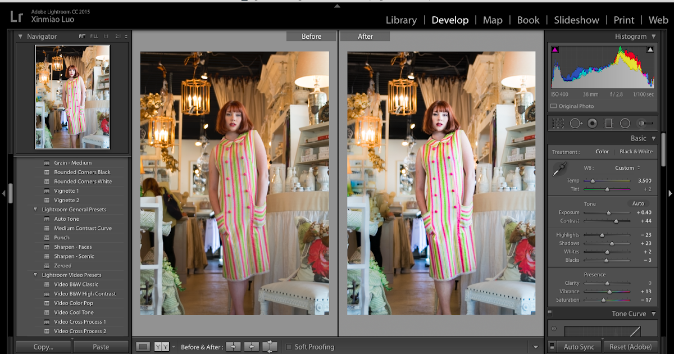Click the Zeroed preset icon
Screen dimensions: 674x354
[47, 266]
